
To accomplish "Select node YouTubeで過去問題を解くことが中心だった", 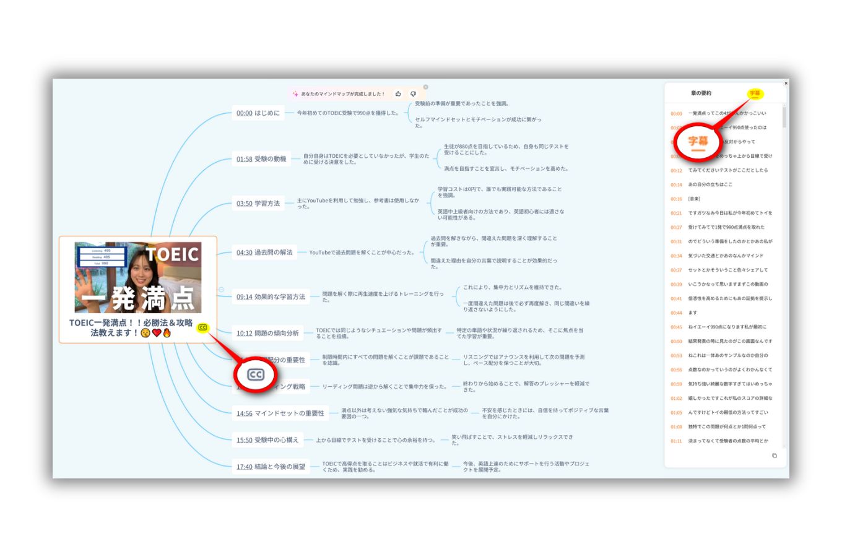I will [362, 253].
